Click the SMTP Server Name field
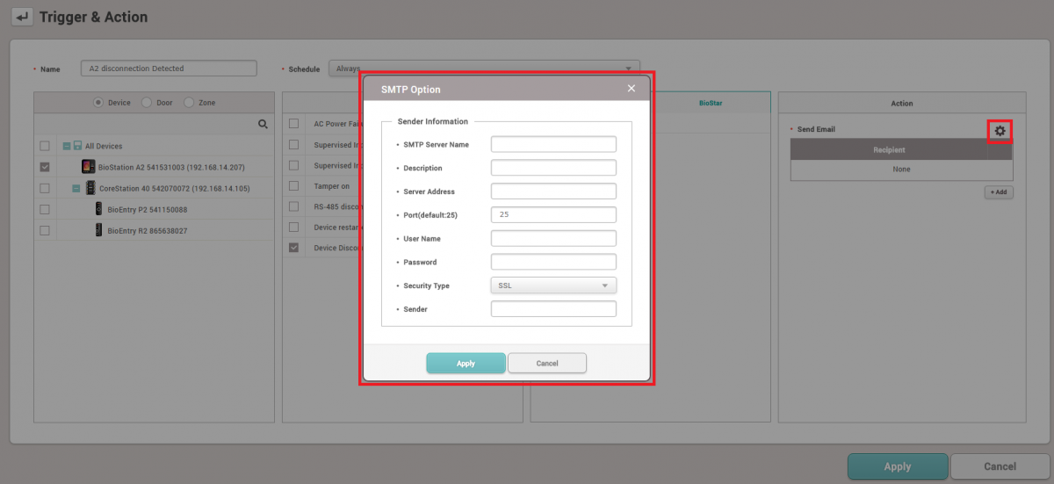1054x484 pixels. pyautogui.click(x=553, y=144)
